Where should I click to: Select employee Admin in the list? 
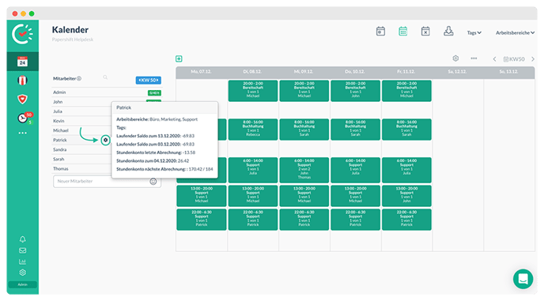click(x=59, y=92)
